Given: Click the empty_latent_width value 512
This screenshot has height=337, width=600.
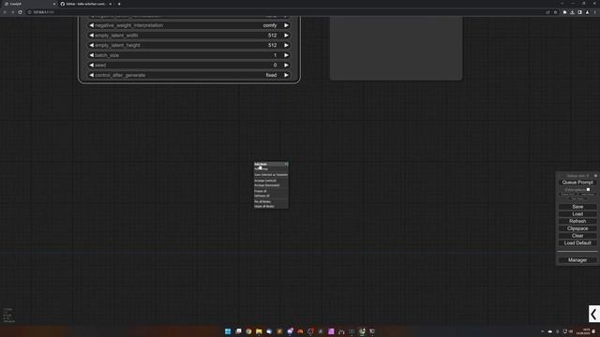Looking at the screenshot, I should coord(272,36).
